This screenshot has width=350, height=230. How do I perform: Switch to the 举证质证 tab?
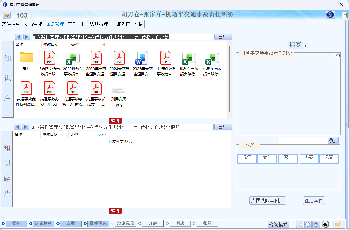(121, 24)
